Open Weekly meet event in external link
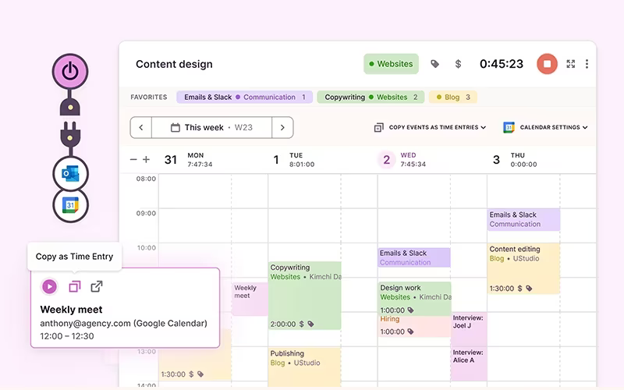This screenshot has width=624, height=390. [97, 286]
